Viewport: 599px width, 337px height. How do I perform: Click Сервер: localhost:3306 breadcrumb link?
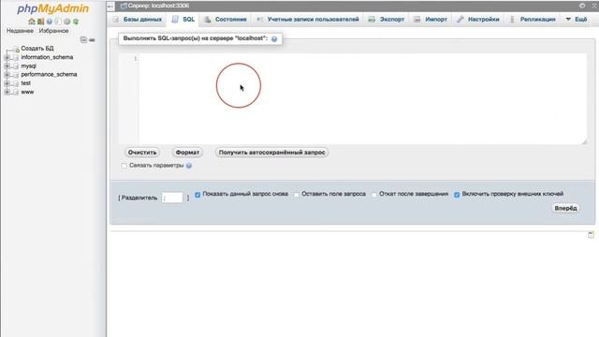pyautogui.click(x=158, y=6)
